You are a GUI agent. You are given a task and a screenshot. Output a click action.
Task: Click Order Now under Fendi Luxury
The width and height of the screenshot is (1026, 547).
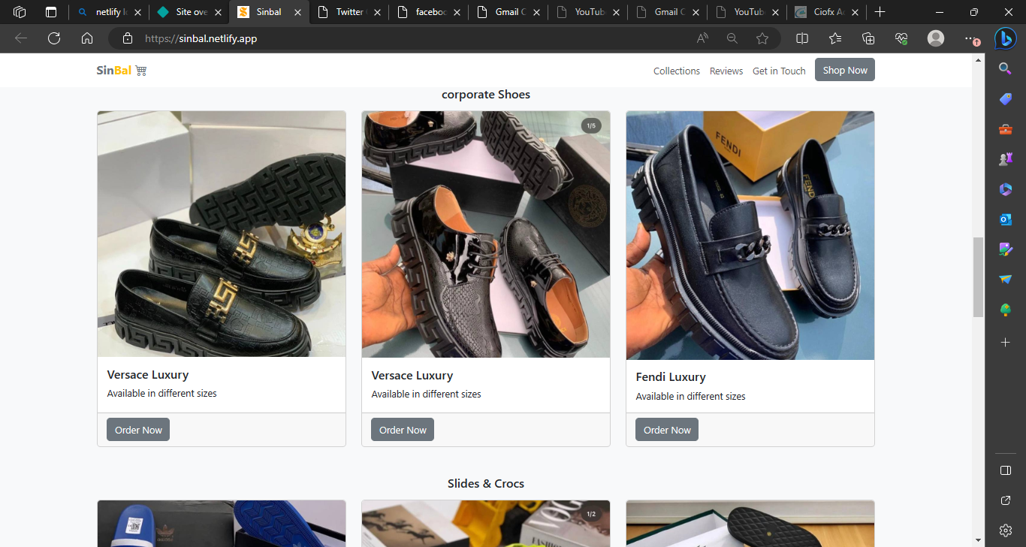coord(666,430)
